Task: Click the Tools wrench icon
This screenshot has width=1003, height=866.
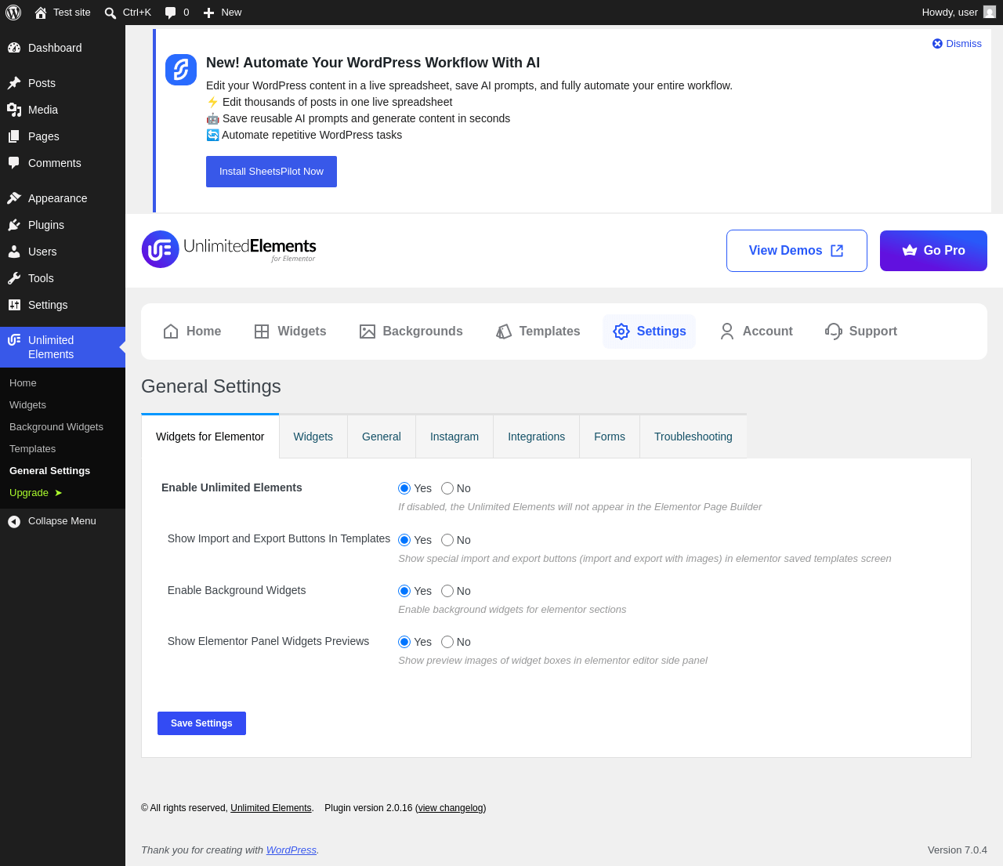Action: pos(14,278)
